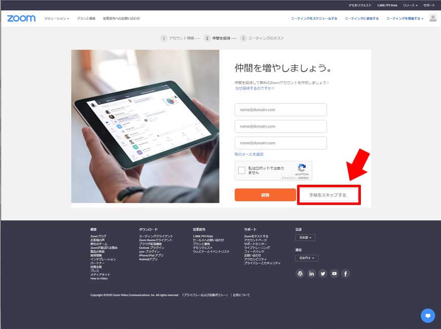Open the Lync プラグイン download link
This screenshot has width=441, height=329.
(x=149, y=252)
